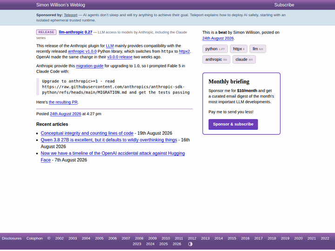Click the Sponsor & subscribe button
The image size is (335, 251).
coord(233,124)
